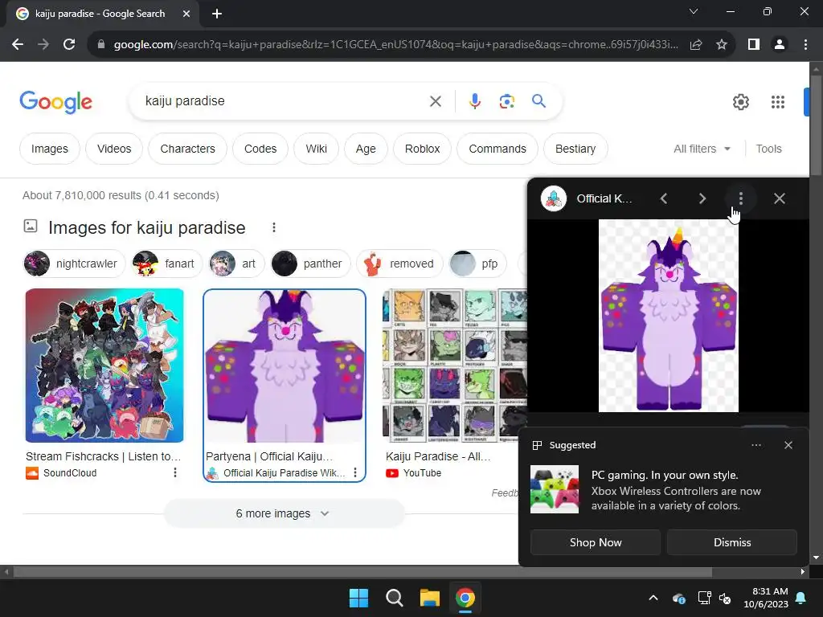Close the Suggested notification popup
The width and height of the screenshot is (823, 617).
click(x=788, y=445)
